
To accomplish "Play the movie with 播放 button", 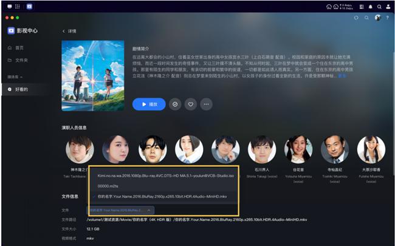I will (149, 104).
